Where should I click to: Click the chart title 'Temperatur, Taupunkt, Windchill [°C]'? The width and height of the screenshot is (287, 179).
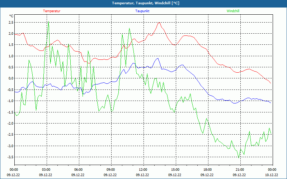tap(146, 3)
